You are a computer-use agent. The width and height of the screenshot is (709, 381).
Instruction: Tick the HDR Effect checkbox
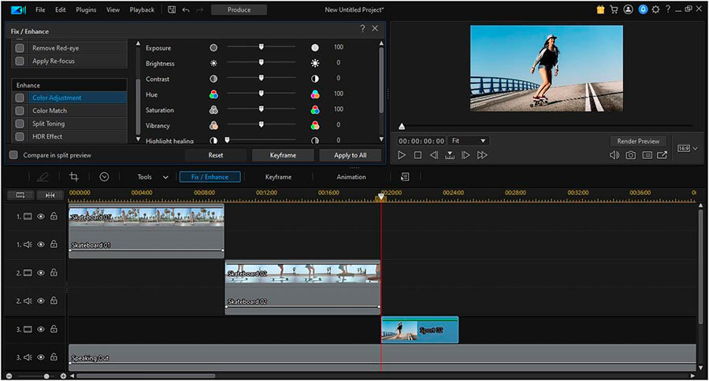pyautogui.click(x=20, y=136)
